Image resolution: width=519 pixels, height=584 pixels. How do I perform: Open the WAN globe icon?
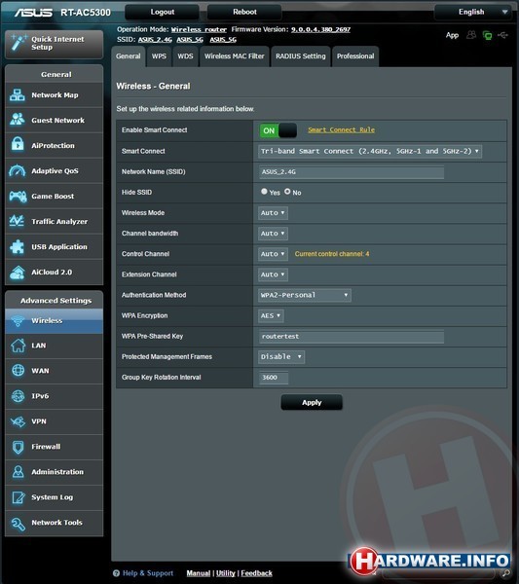click(x=18, y=370)
